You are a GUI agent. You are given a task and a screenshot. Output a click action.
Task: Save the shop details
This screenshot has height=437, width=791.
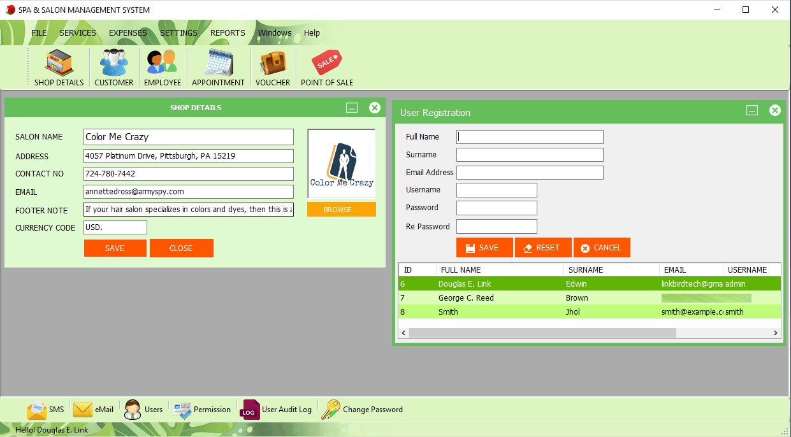point(115,248)
